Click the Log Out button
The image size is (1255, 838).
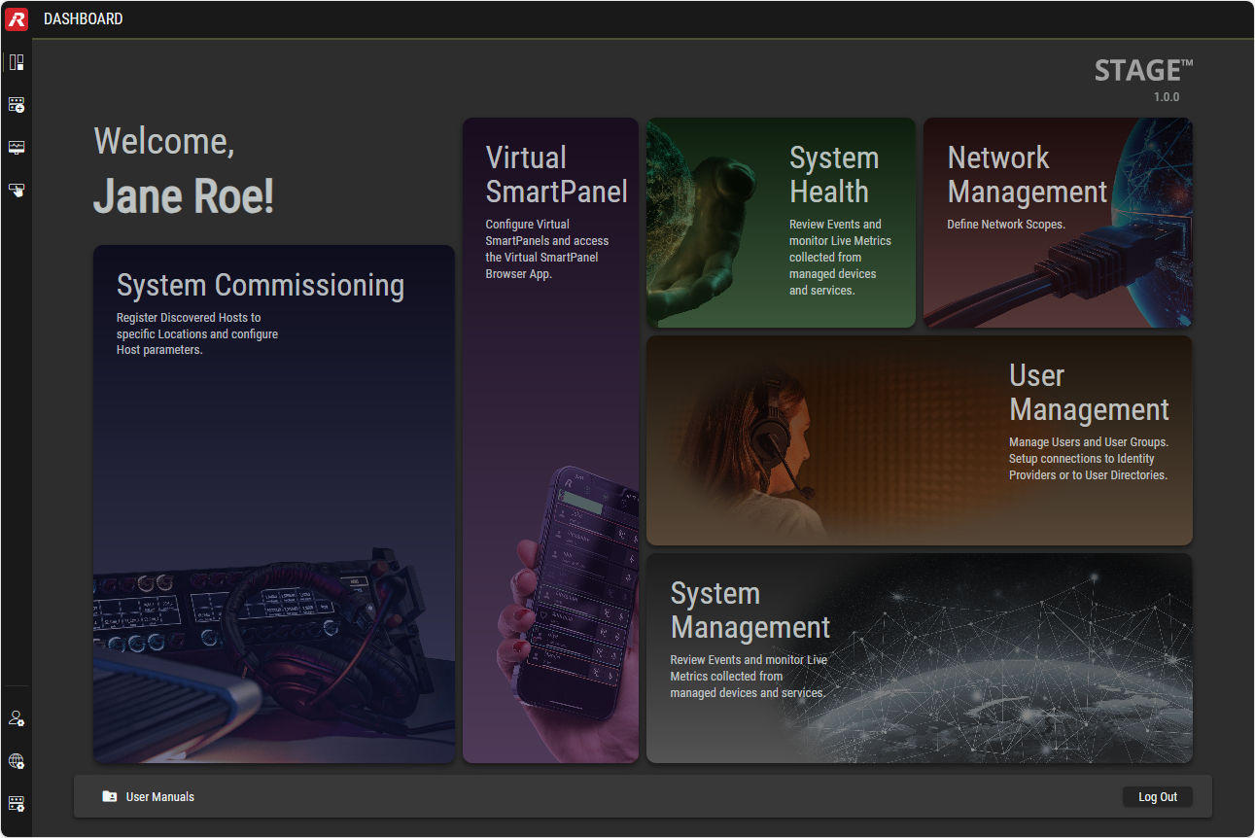click(x=1158, y=797)
